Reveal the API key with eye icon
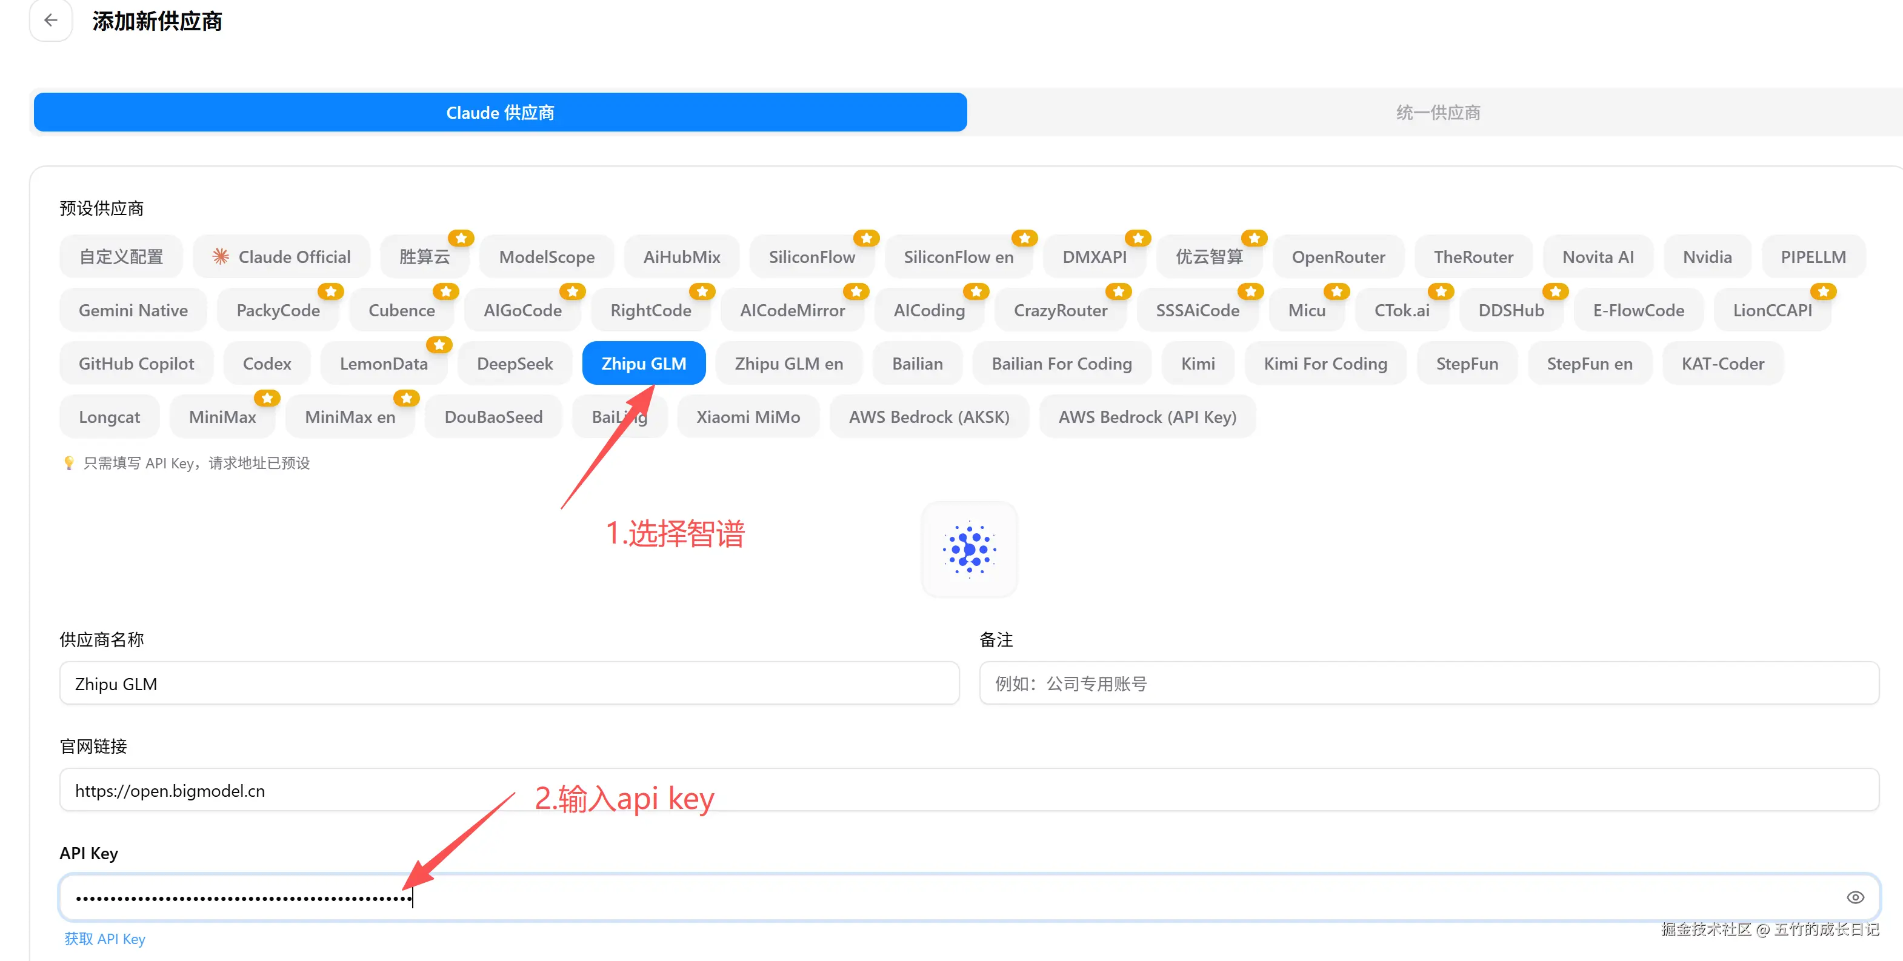Image resolution: width=1903 pixels, height=961 pixels. click(1855, 897)
